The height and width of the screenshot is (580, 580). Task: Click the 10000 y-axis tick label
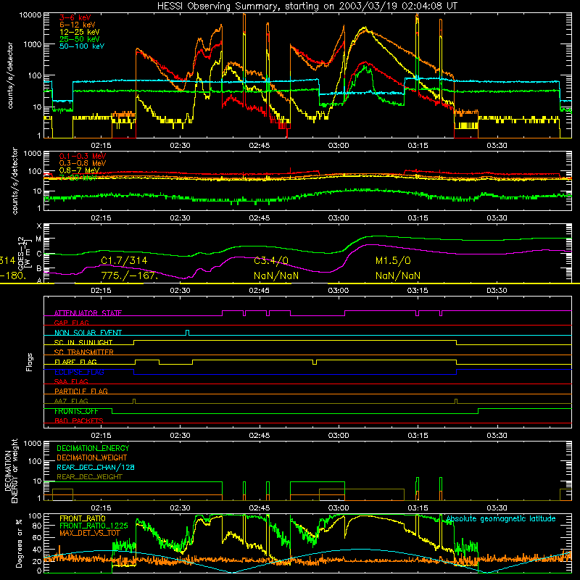tap(30, 15)
